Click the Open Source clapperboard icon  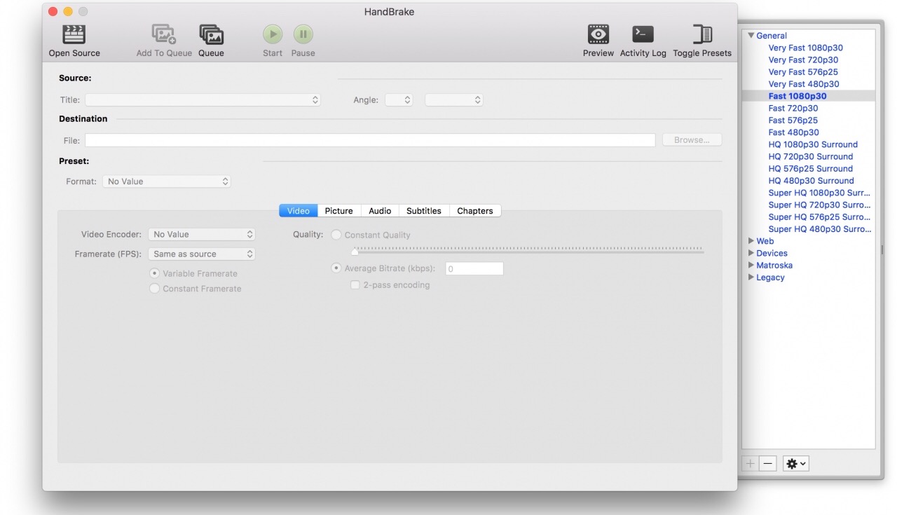74,34
